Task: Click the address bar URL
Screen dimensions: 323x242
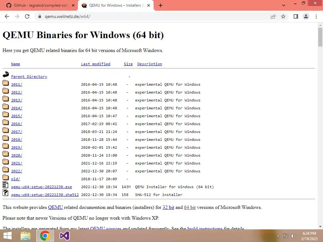Action: coord(68,16)
